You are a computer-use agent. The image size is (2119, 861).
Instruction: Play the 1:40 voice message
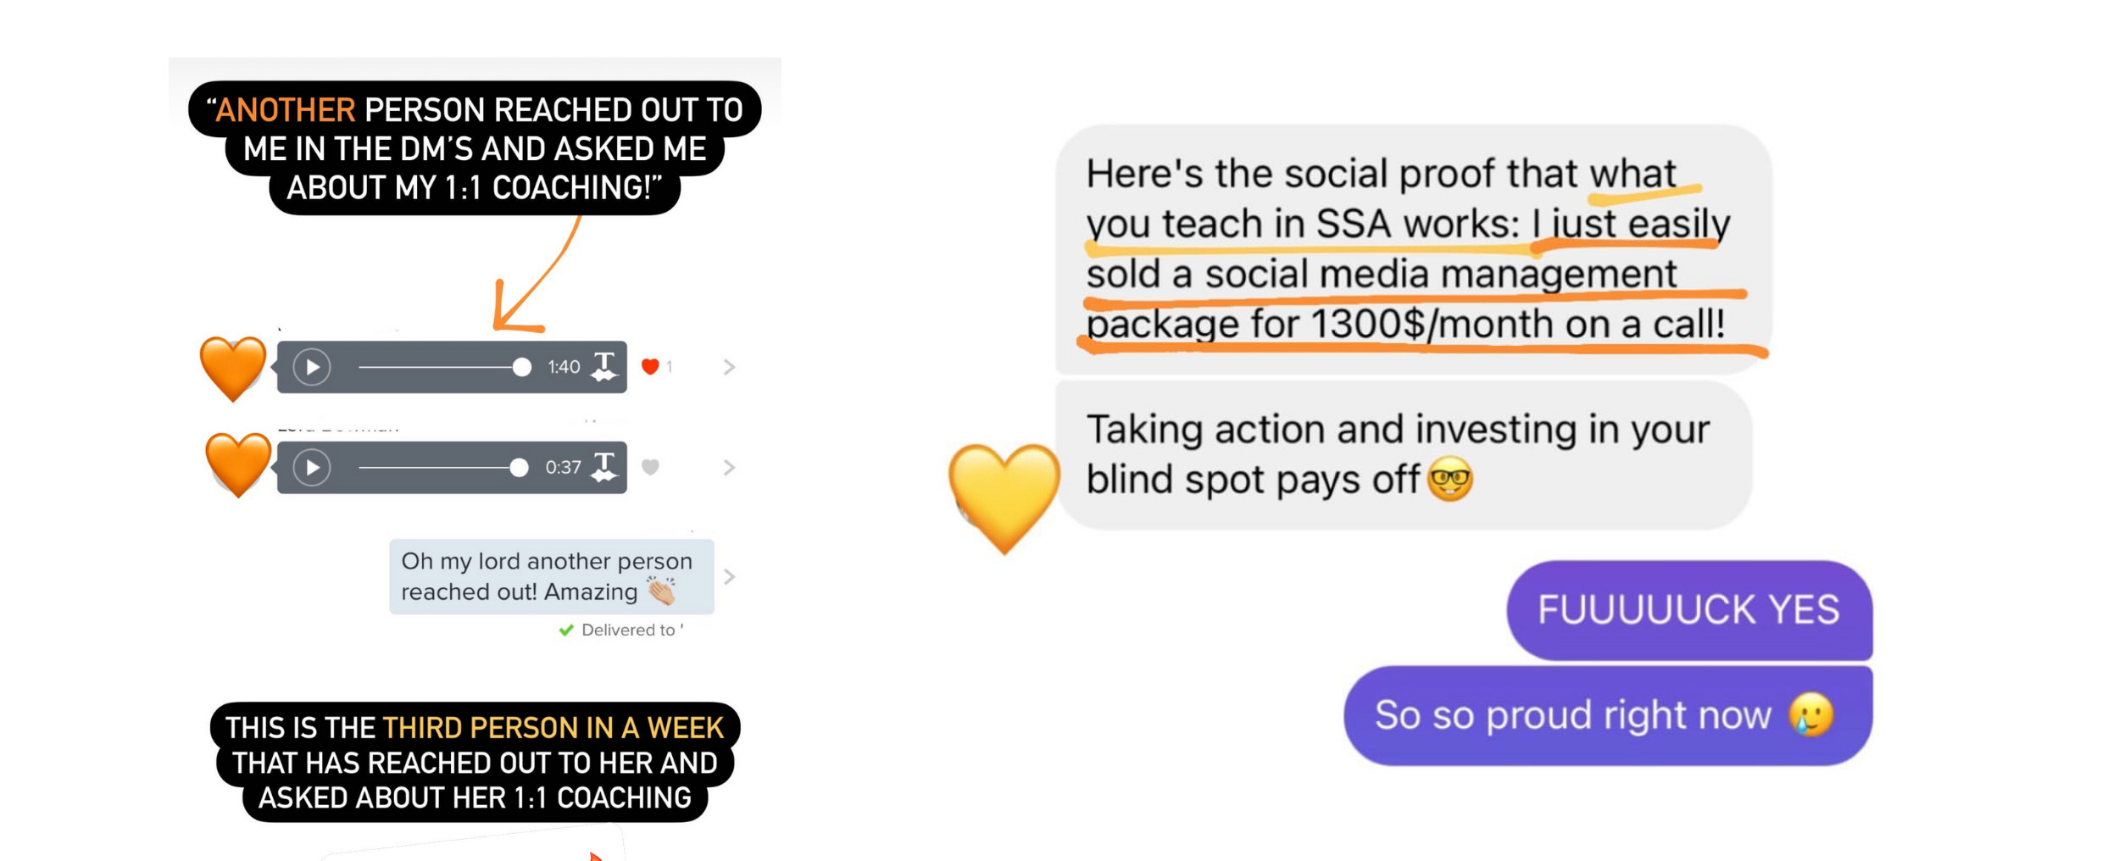312,367
